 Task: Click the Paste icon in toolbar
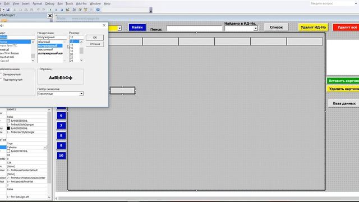(x=26, y=10)
